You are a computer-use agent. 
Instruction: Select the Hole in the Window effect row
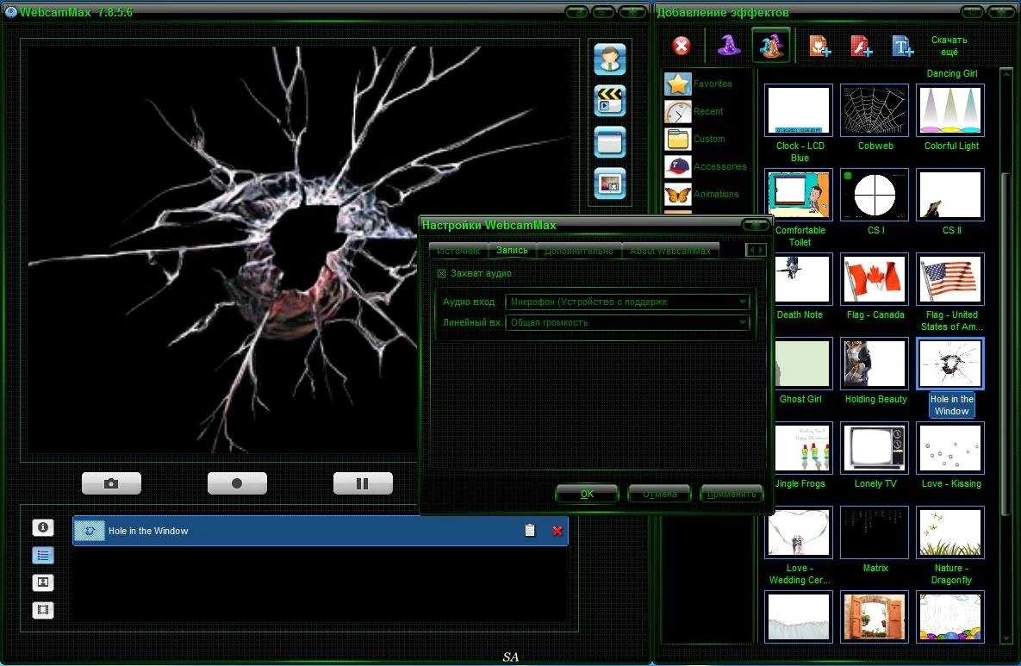(321, 531)
